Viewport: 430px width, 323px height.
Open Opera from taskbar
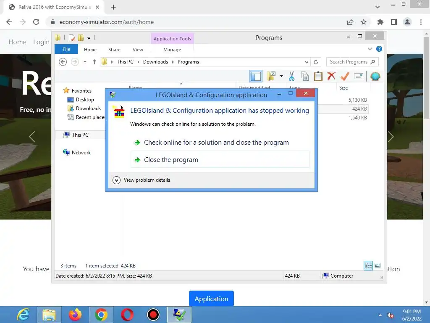127,315
